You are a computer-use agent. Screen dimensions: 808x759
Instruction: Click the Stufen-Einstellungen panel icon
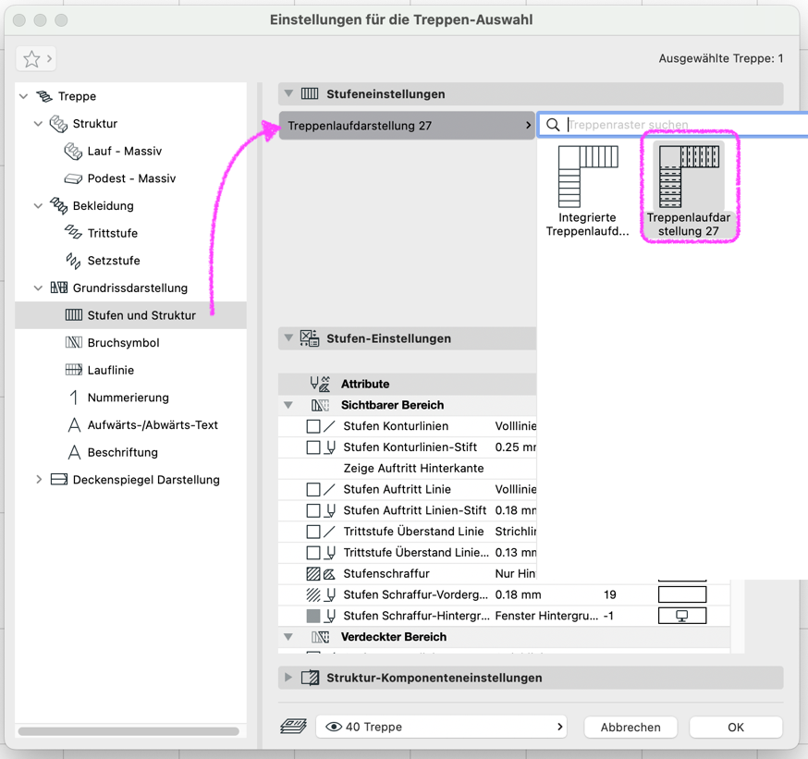pos(309,338)
